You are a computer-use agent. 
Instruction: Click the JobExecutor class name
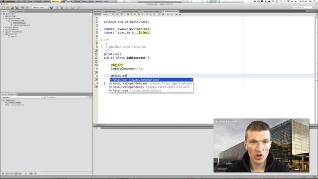(136, 58)
